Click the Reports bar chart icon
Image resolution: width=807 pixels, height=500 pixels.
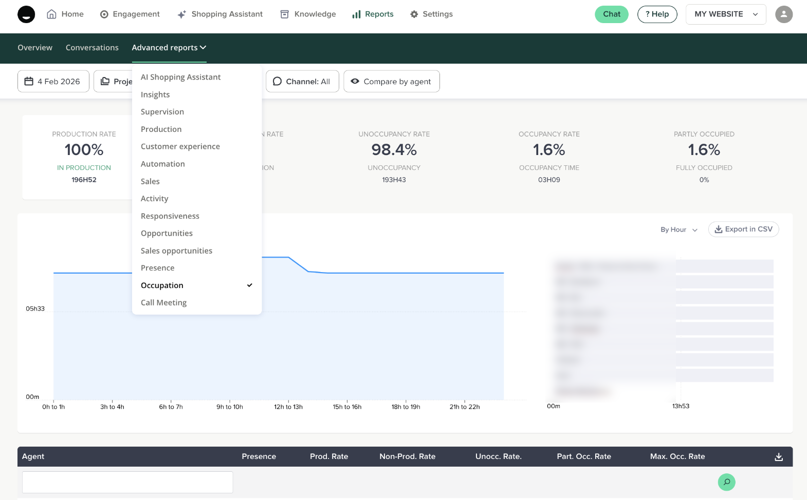[x=356, y=14]
